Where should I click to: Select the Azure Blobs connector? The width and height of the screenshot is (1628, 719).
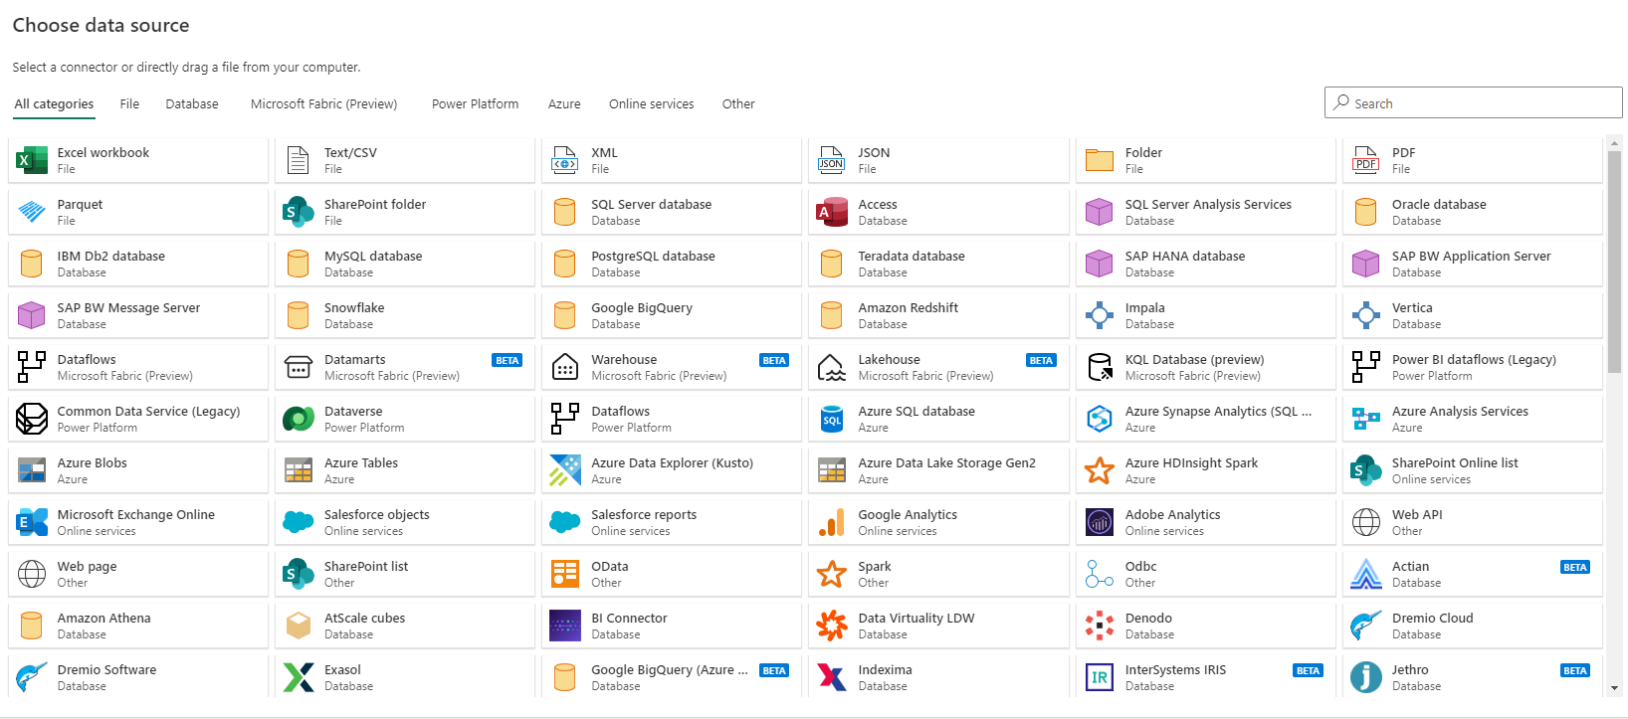[137, 470]
